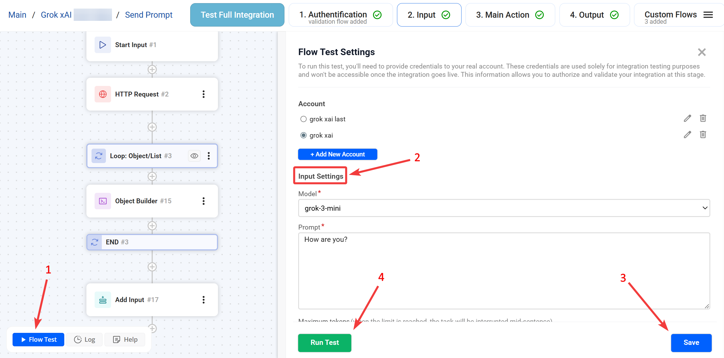Edit the grok xai account with pencil icon
Screen dimensions: 724x358
point(687,134)
